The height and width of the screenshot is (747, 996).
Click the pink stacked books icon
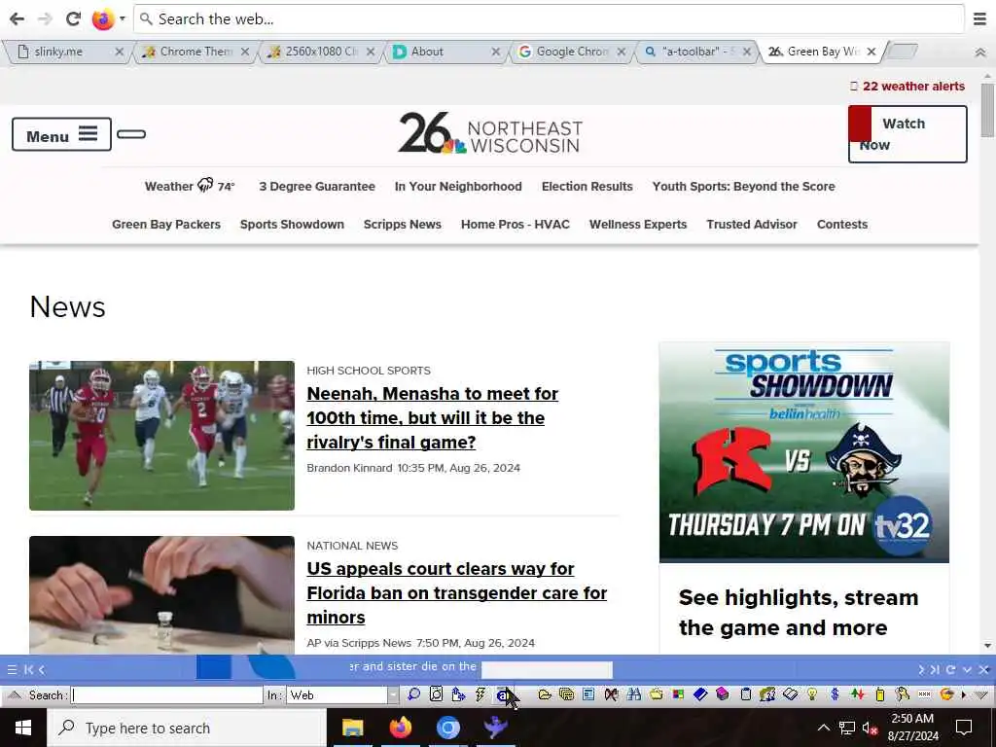click(x=723, y=694)
